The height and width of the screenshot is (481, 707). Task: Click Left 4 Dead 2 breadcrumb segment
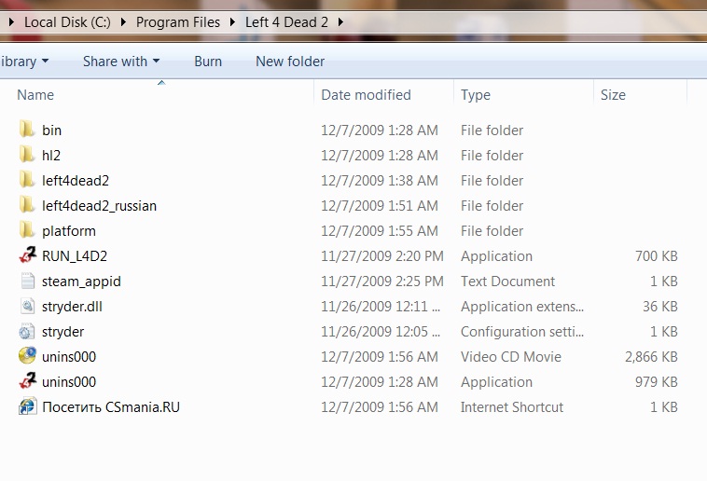[x=286, y=21]
